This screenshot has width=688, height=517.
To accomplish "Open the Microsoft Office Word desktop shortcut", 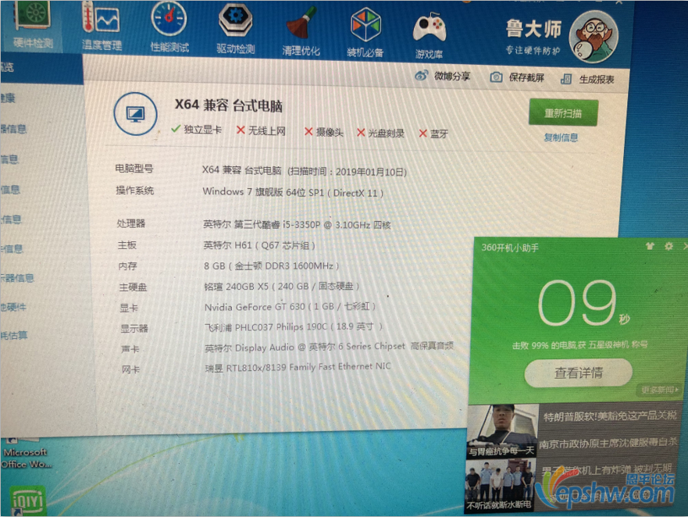I will [x=26, y=452].
